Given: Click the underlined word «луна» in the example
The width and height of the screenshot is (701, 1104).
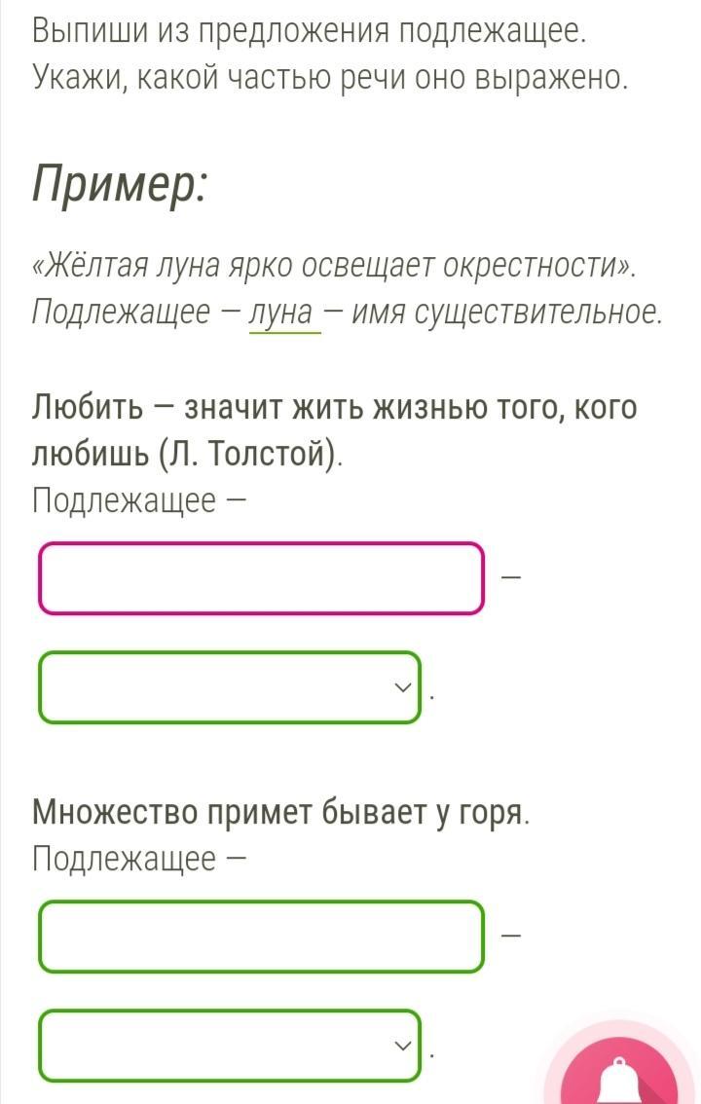Looking at the screenshot, I should coord(284,313).
